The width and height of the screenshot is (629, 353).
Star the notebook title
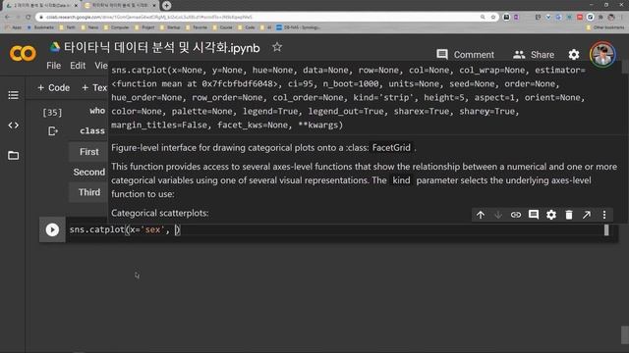[x=277, y=47]
